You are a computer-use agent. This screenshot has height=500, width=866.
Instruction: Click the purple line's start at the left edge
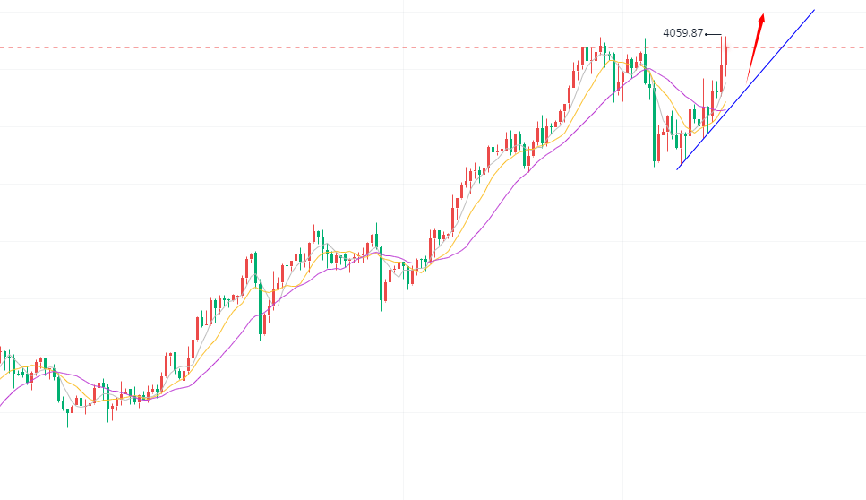tap(2, 405)
